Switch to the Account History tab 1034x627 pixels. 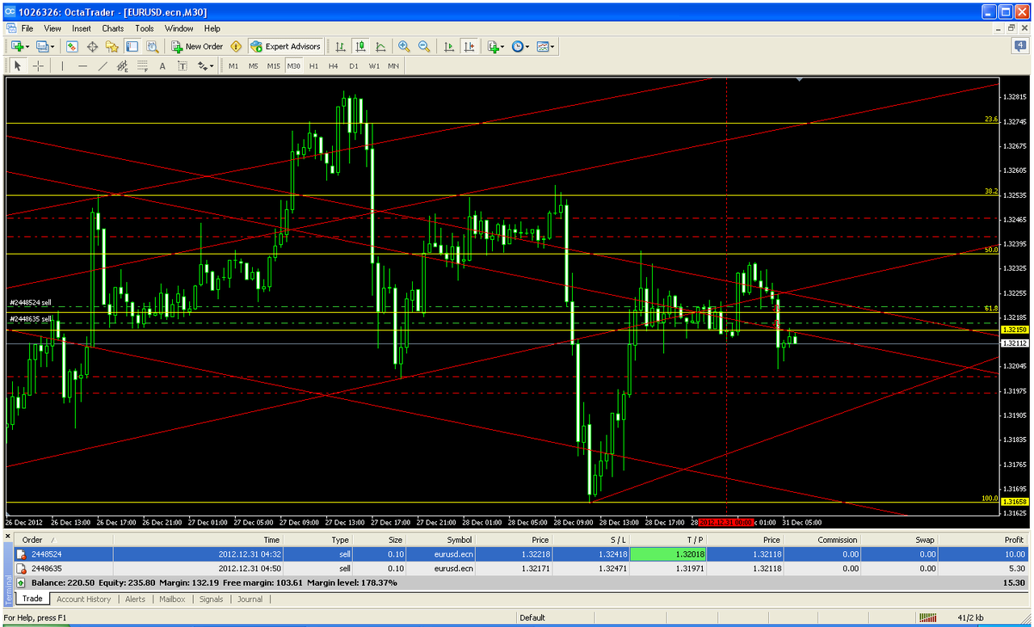point(83,600)
